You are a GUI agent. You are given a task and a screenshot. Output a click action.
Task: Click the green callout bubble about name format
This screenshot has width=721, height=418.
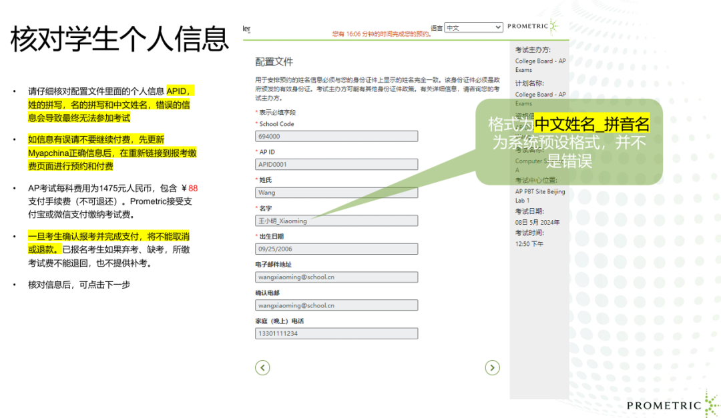point(569,142)
